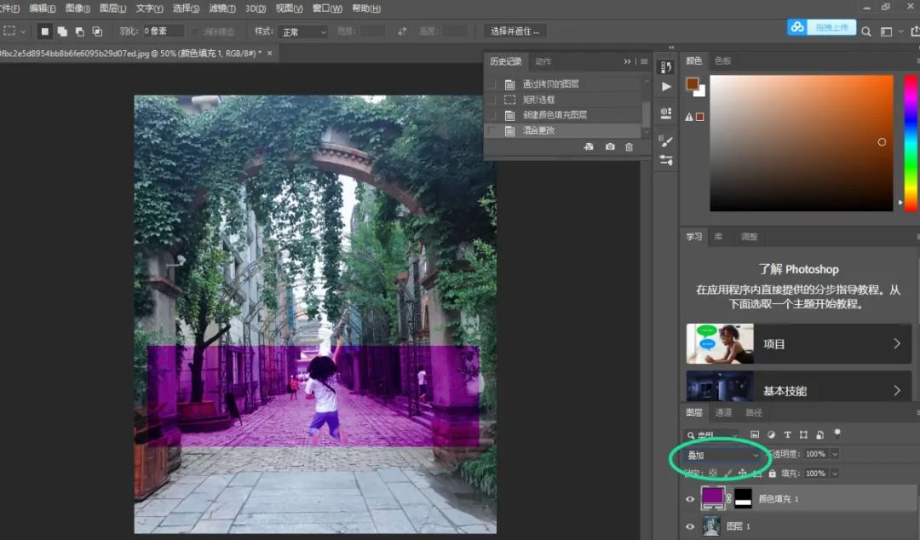This screenshot has height=540, width=920.
Task: Toggle the layer filter on/off switch
Action: (837, 433)
